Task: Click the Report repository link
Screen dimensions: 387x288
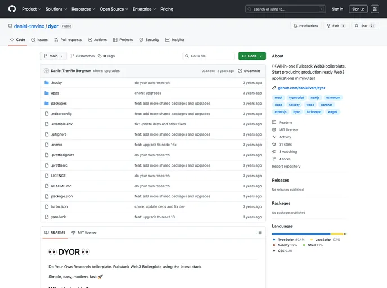Action: [x=286, y=166]
